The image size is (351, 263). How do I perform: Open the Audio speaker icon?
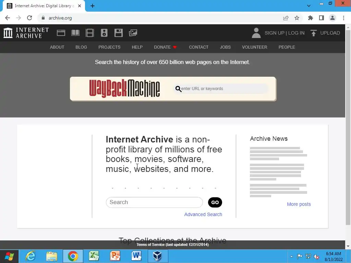pyautogui.click(x=104, y=33)
